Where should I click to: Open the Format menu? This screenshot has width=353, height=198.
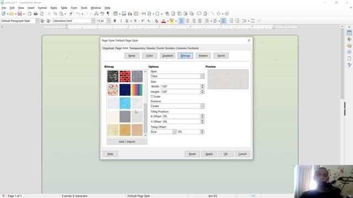(x=42, y=8)
